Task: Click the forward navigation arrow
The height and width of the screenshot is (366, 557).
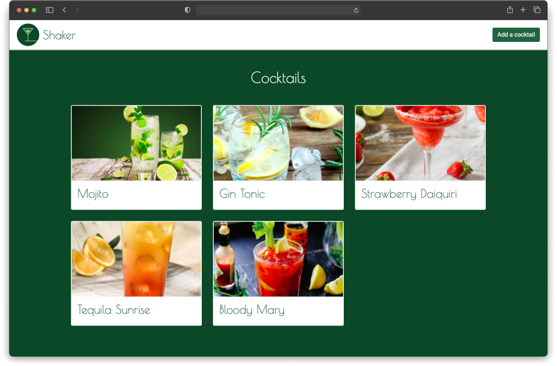Action: [78, 9]
